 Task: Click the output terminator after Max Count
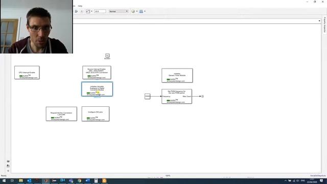click(202, 97)
